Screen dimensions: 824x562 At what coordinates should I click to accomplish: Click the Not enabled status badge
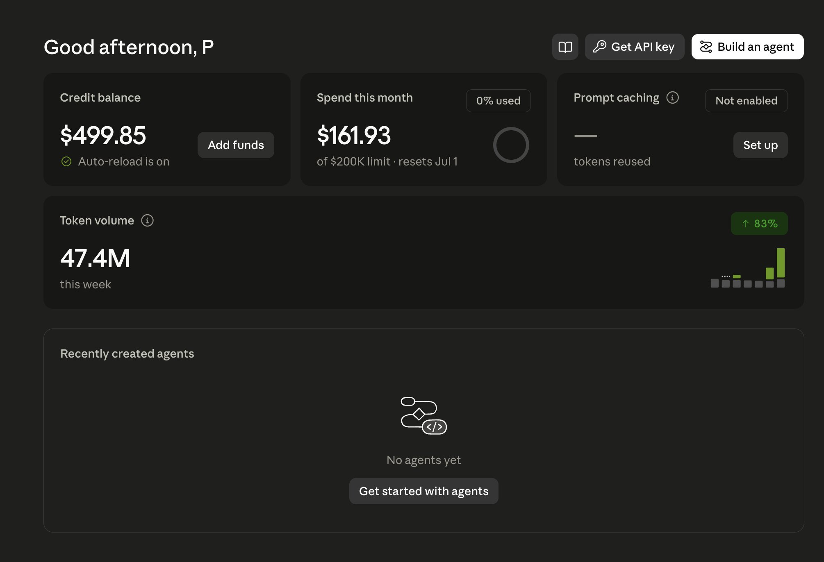coord(746,101)
